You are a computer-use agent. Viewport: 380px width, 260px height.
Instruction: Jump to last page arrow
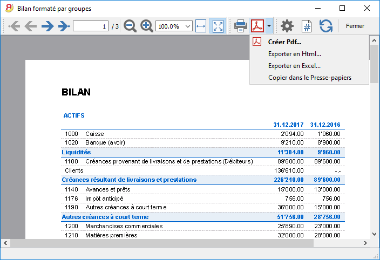[64, 26]
